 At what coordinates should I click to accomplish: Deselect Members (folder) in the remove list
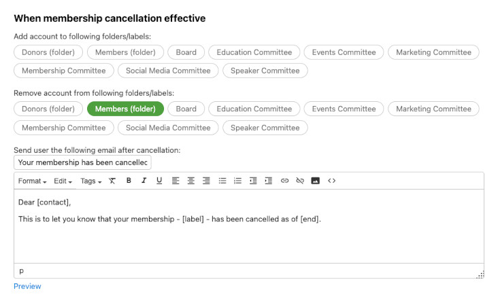tap(125, 109)
